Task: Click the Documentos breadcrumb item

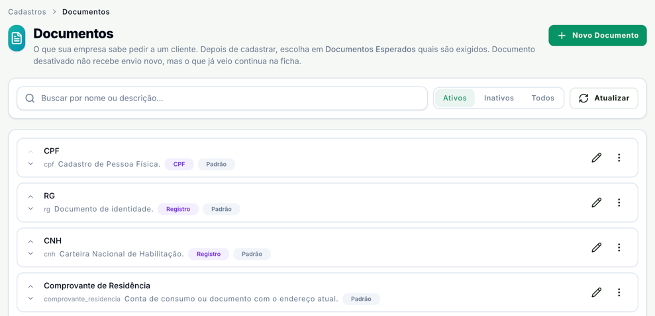Action: pyautogui.click(x=86, y=12)
